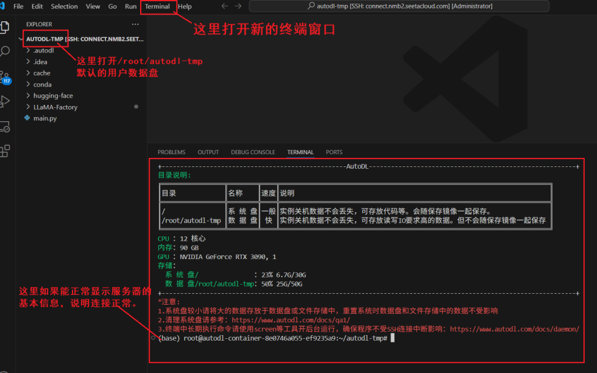Switch to the DEBUG CONSOLE tab

[253, 152]
